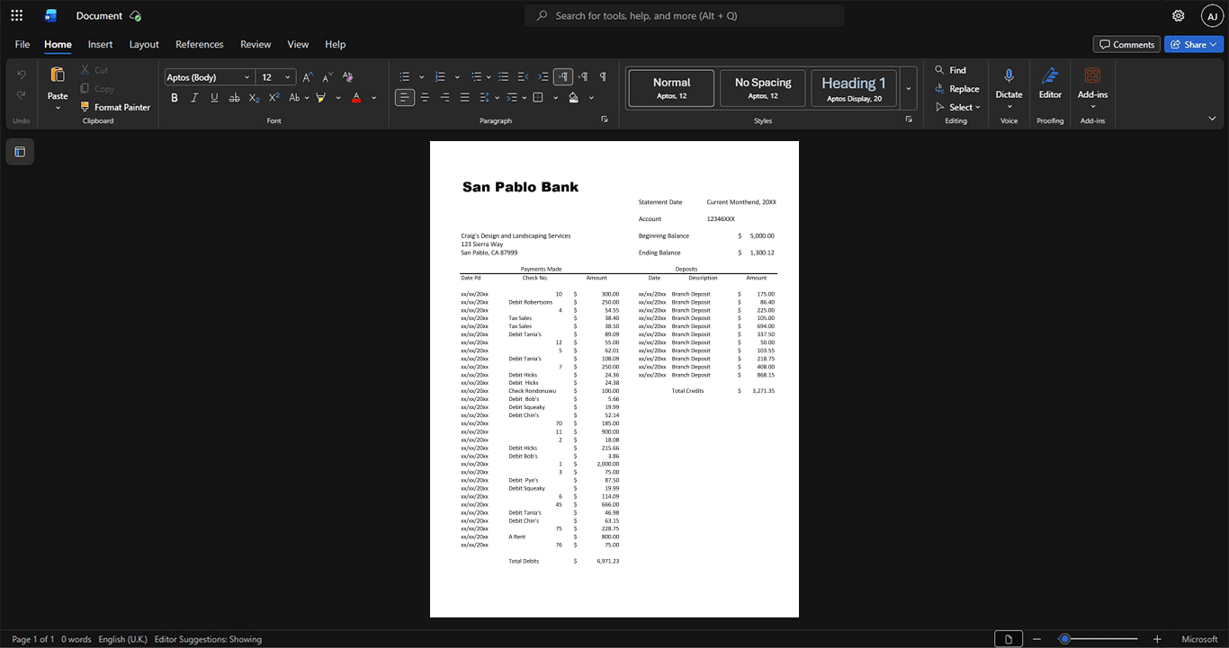Click the Undo arrow
1229x648 pixels.
click(22, 74)
